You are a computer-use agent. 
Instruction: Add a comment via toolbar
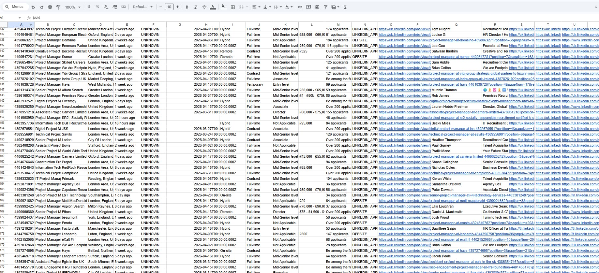[x=308, y=7]
